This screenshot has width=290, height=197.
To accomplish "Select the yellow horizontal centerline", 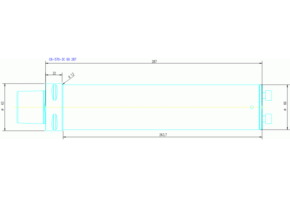I will (x=151, y=107).
